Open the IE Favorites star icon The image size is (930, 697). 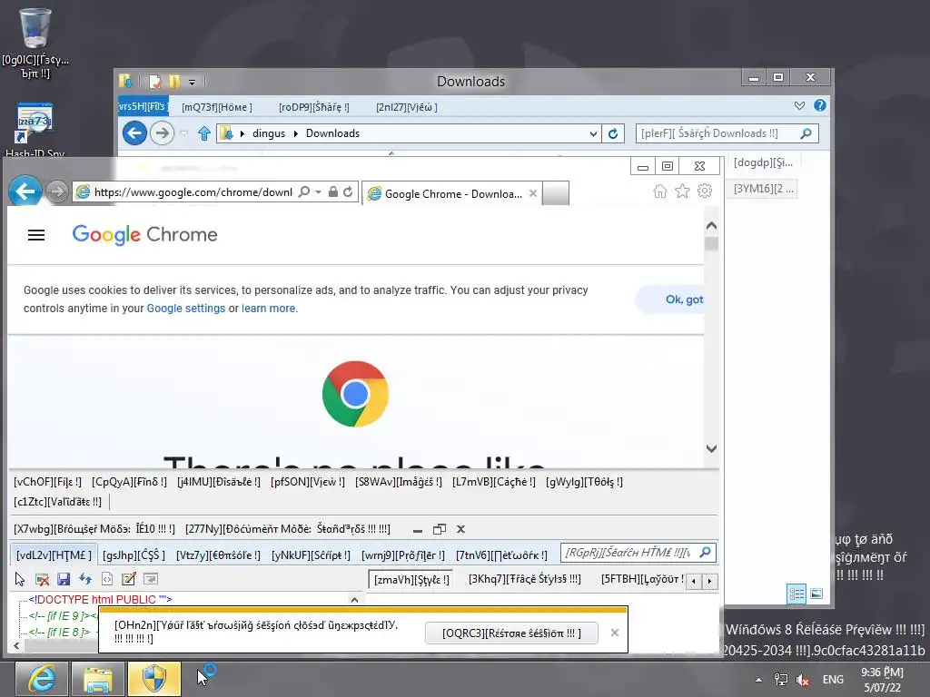tap(683, 191)
